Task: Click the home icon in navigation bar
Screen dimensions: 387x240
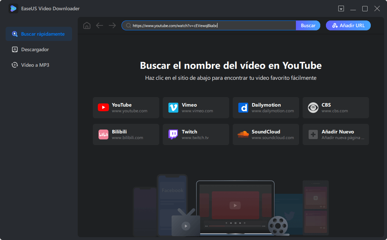Action: point(87,25)
